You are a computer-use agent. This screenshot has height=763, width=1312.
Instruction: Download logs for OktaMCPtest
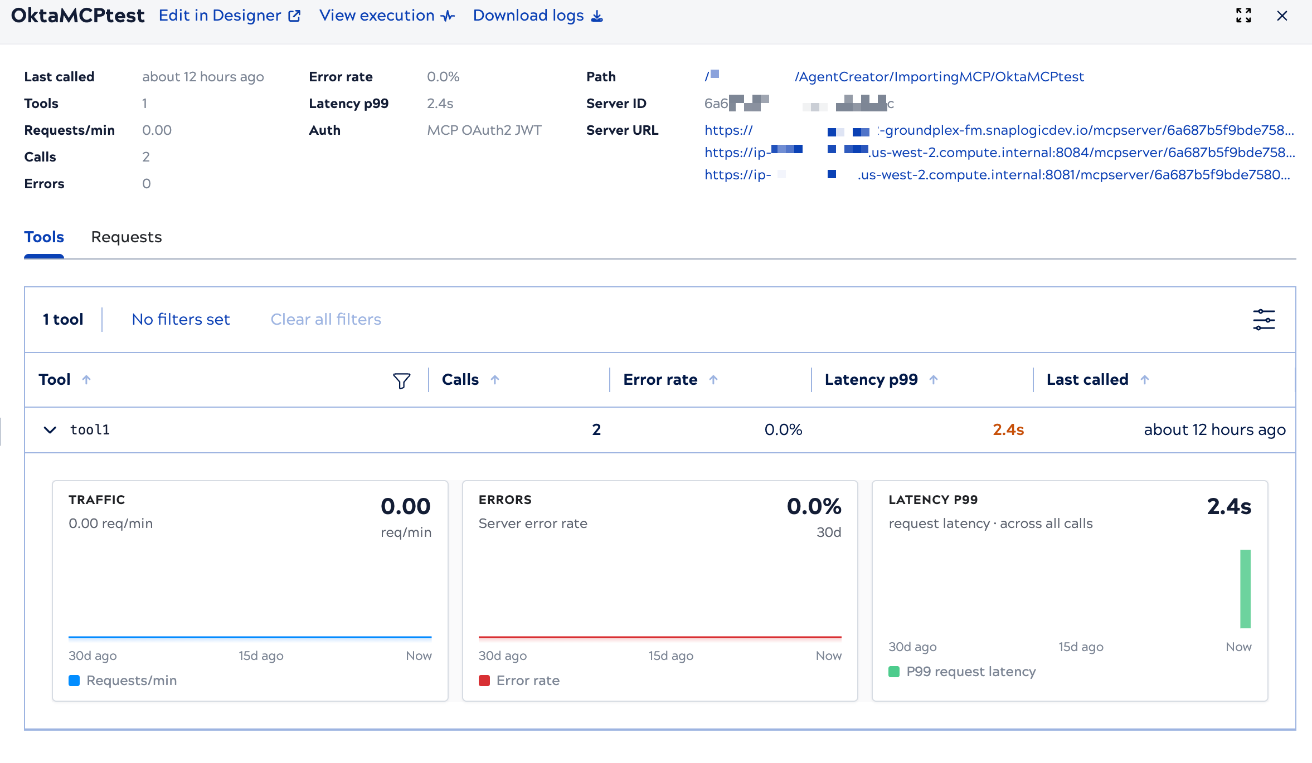click(x=538, y=16)
